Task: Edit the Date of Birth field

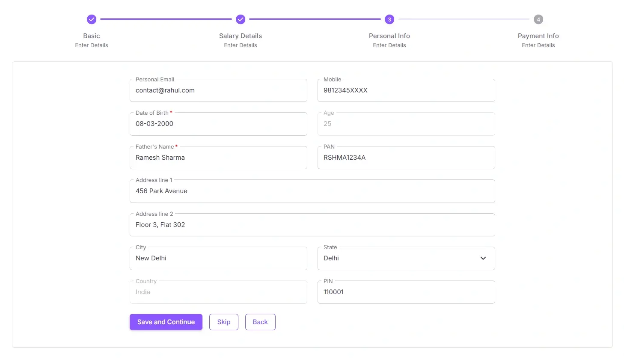Action: (218, 124)
